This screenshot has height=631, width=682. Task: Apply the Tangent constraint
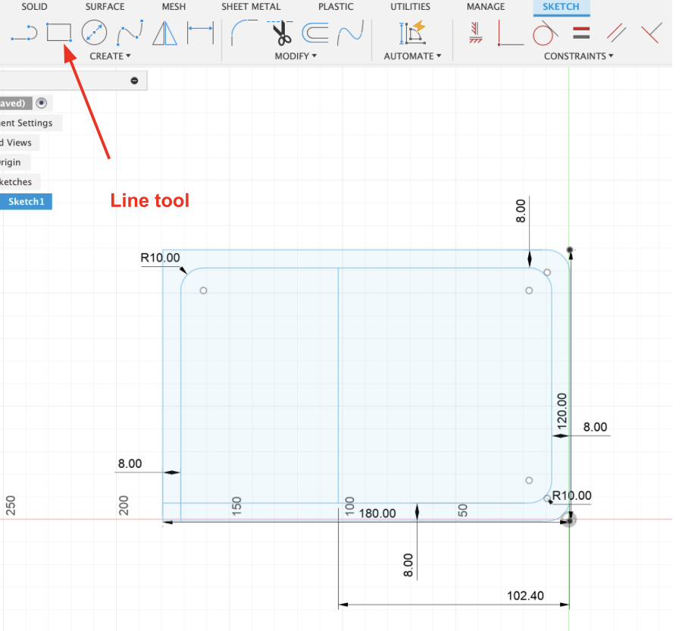tap(545, 33)
